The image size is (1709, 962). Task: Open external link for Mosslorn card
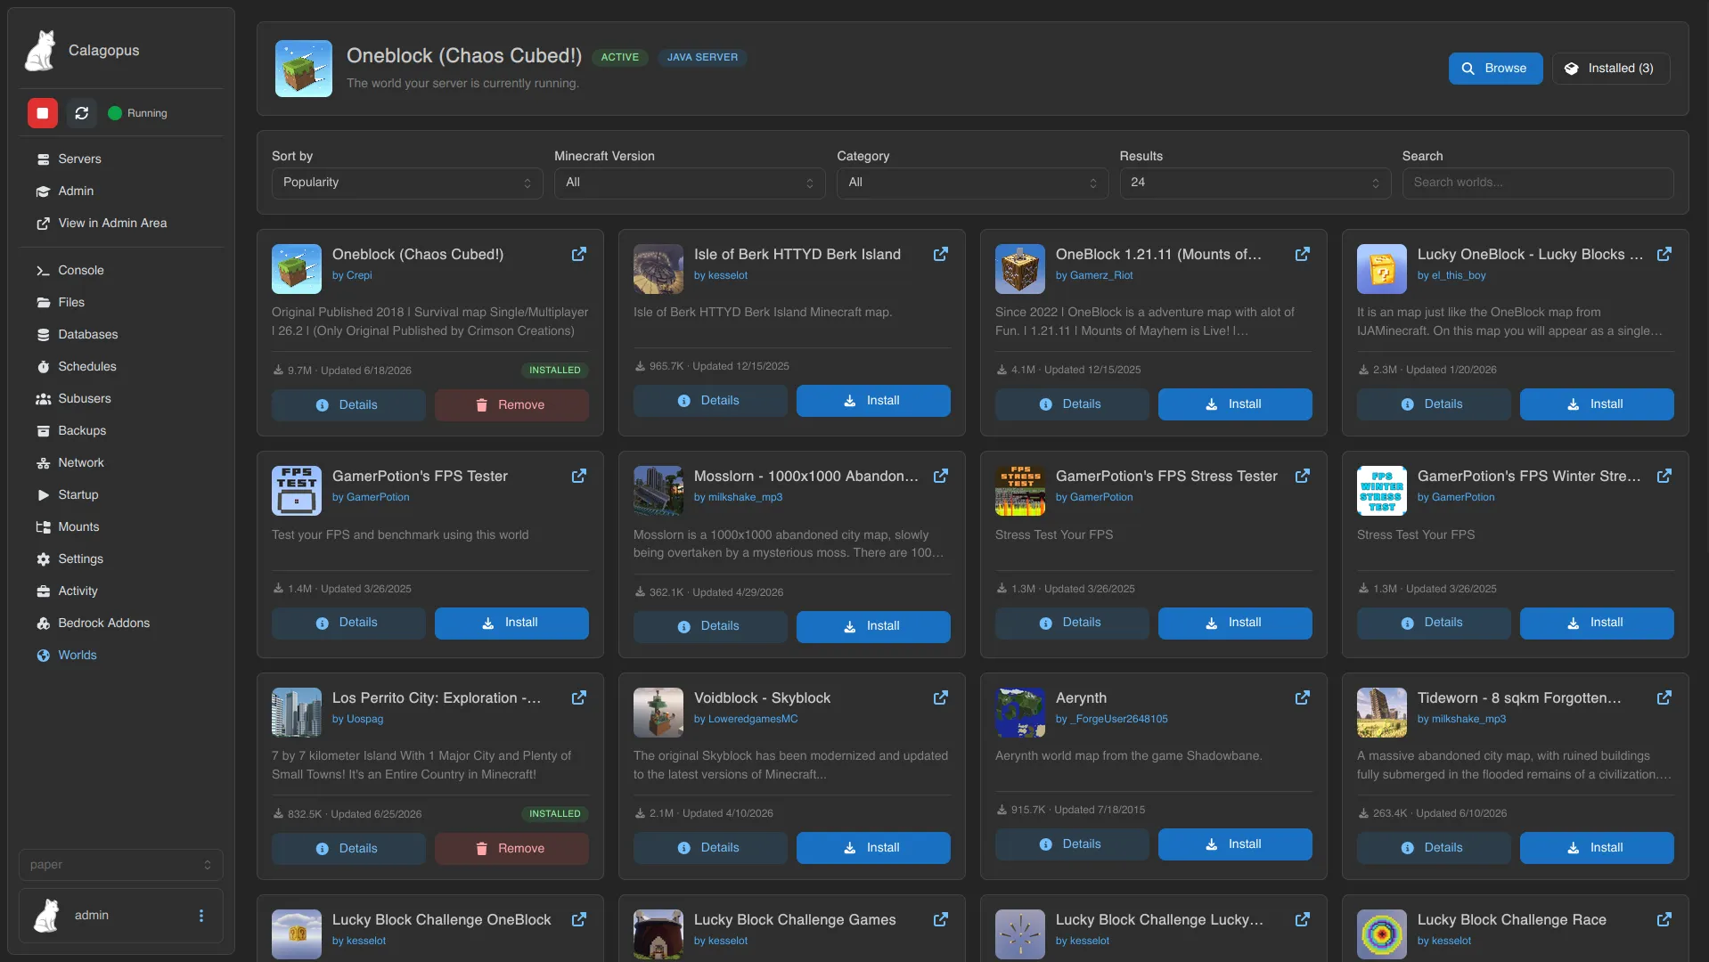[941, 477]
